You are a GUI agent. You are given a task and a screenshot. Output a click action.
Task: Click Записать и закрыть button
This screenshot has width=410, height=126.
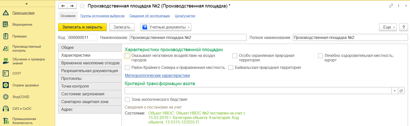tap(82, 27)
